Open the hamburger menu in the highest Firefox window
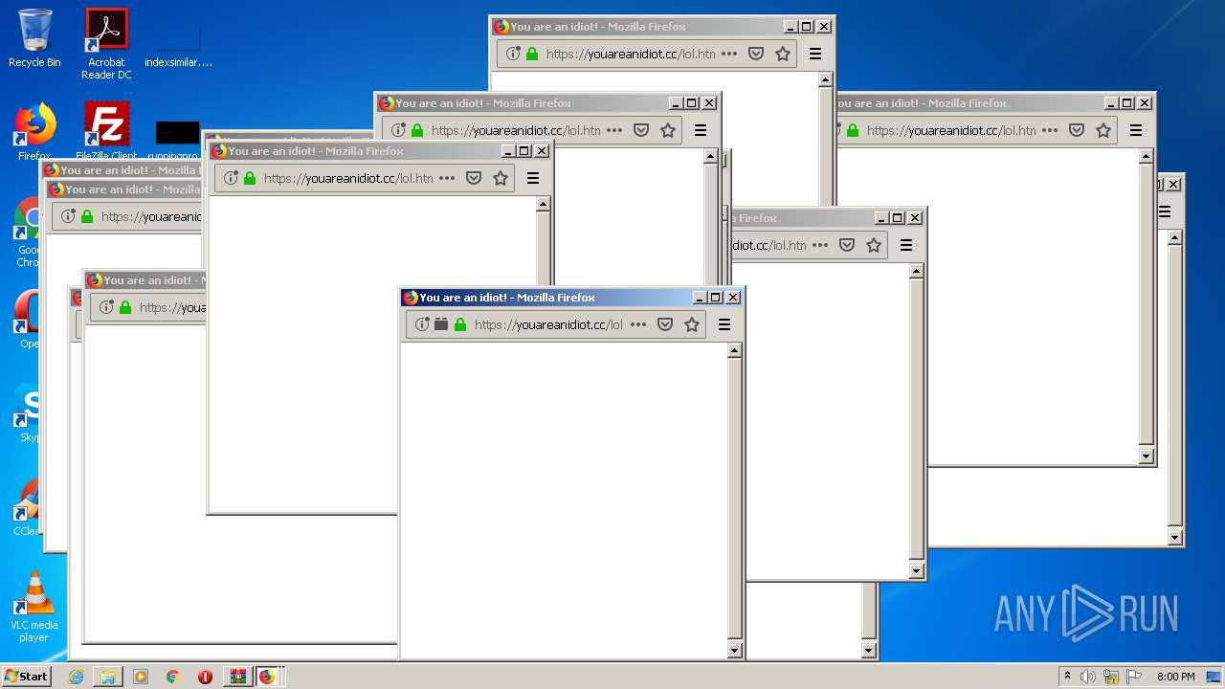The width and height of the screenshot is (1225, 689). point(815,54)
